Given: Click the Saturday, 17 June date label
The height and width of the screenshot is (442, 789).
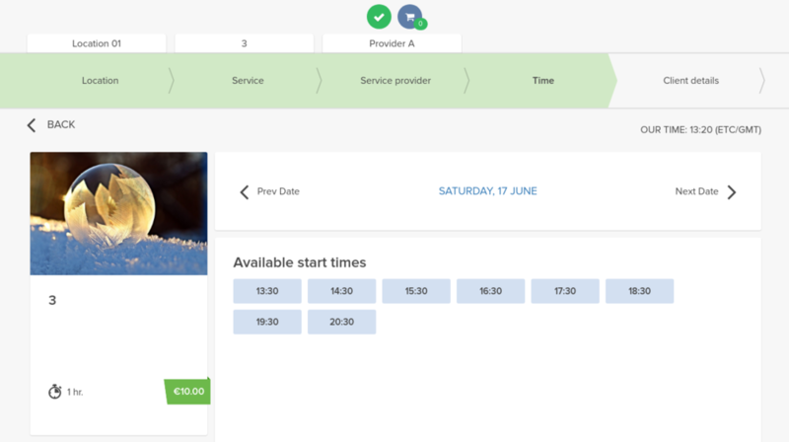Looking at the screenshot, I should pos(487,191).
